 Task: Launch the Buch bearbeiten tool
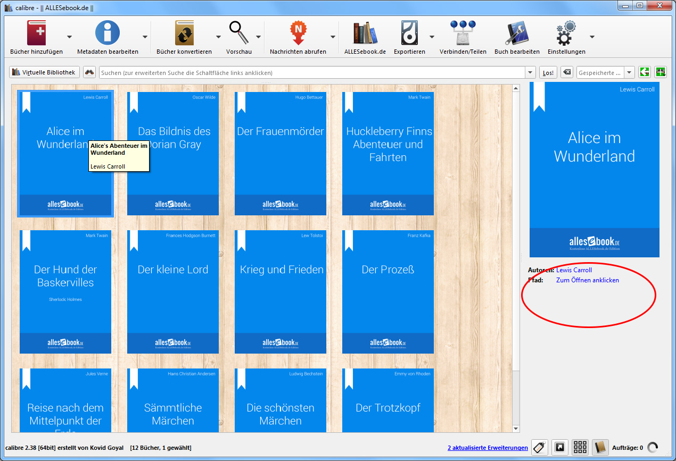point(517,33)
